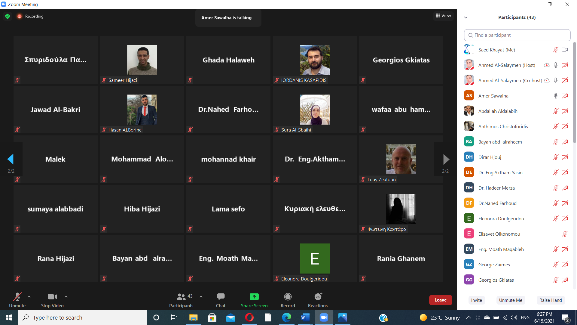
Task: Open video options arrow next to Stop Video
Action: [x=66, y=297]
